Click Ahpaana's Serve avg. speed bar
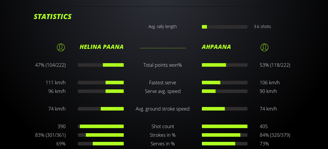This screenshot has height=149, width=328. [225, 91]
